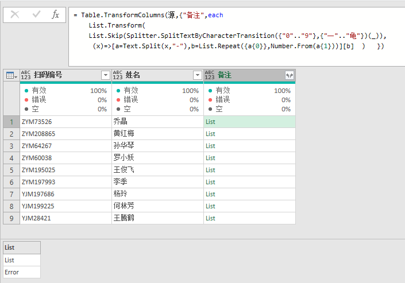Change data type icon of 扫码编号 column

click(x=26, y=75)
